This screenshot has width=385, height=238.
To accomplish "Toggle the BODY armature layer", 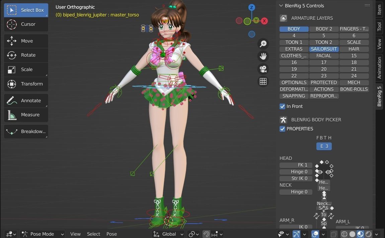I will pyautogui.click(x=294, y=29).
